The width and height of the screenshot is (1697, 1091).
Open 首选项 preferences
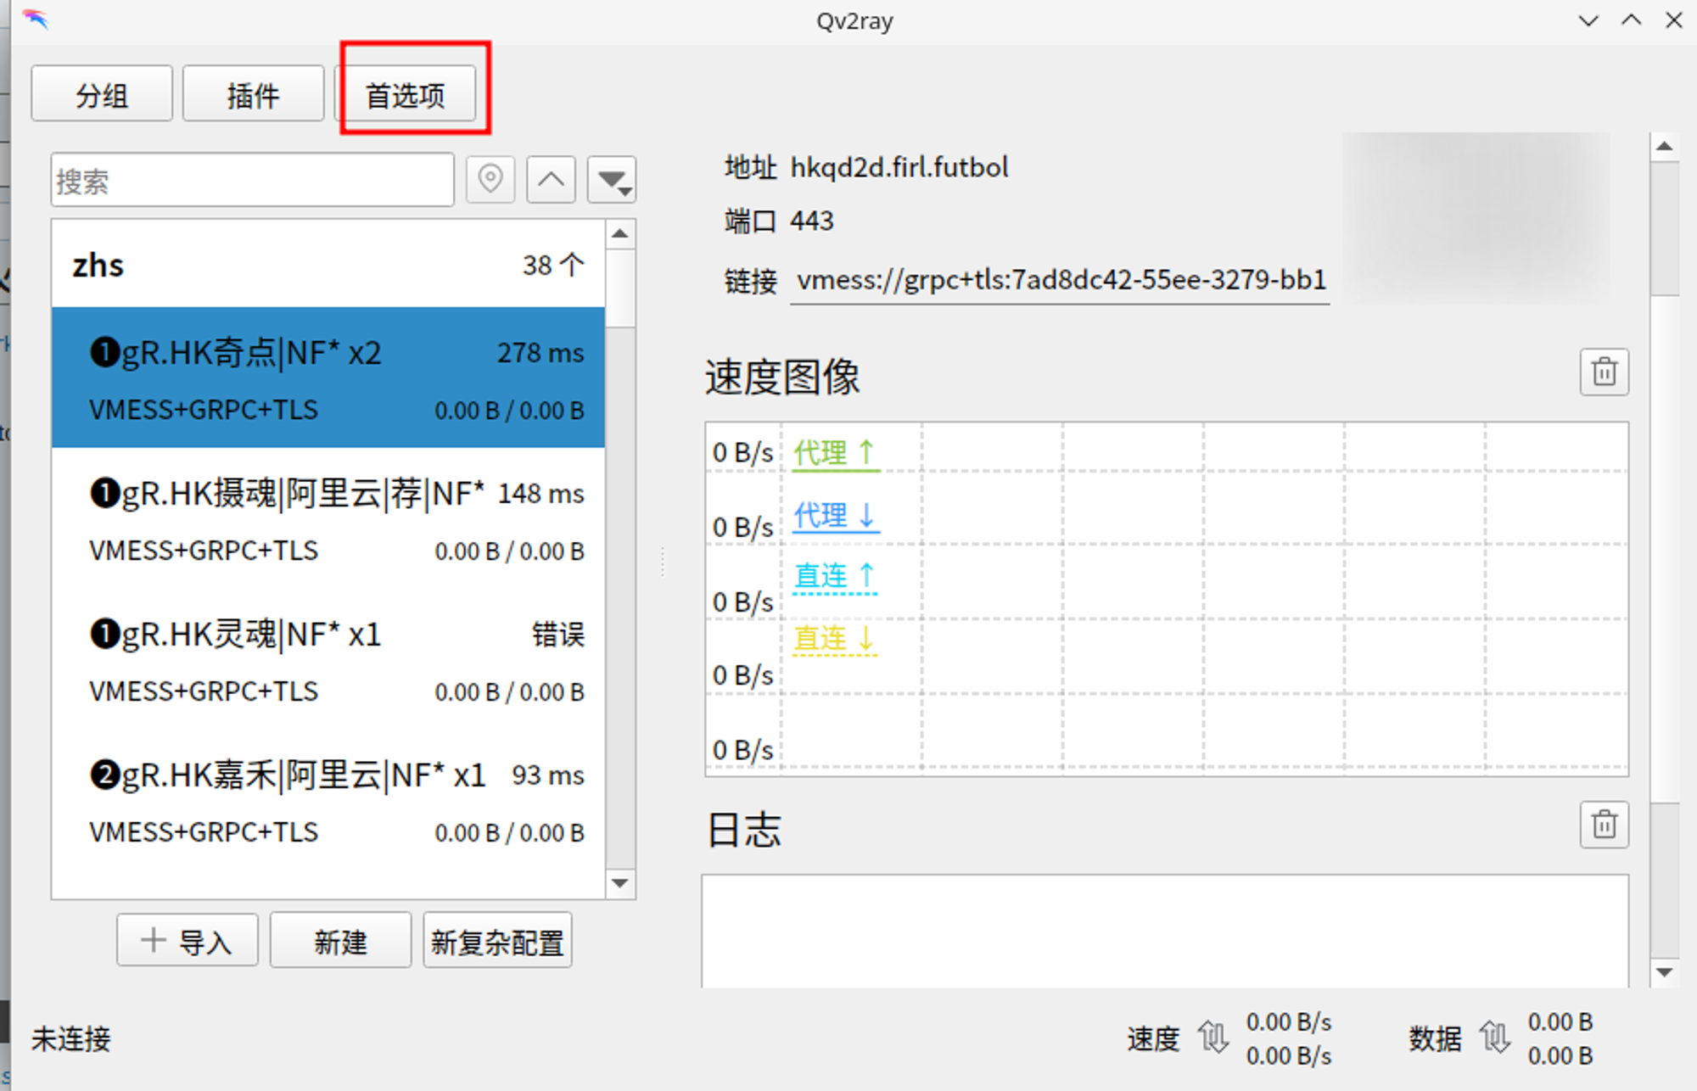pos(406,94)
